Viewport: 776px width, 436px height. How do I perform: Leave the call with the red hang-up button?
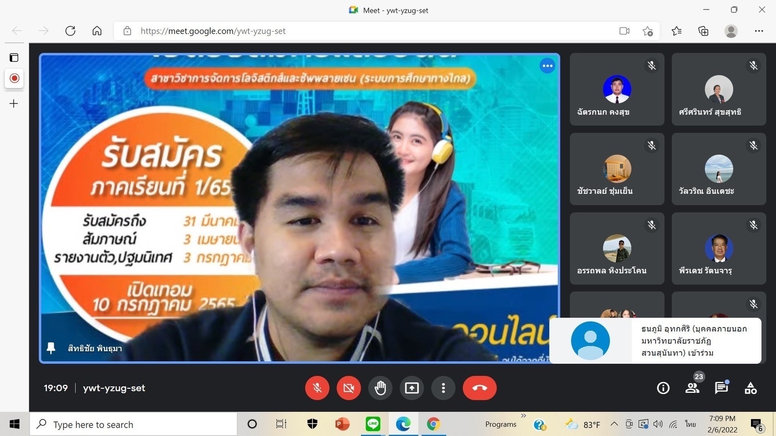click(479, 388)
